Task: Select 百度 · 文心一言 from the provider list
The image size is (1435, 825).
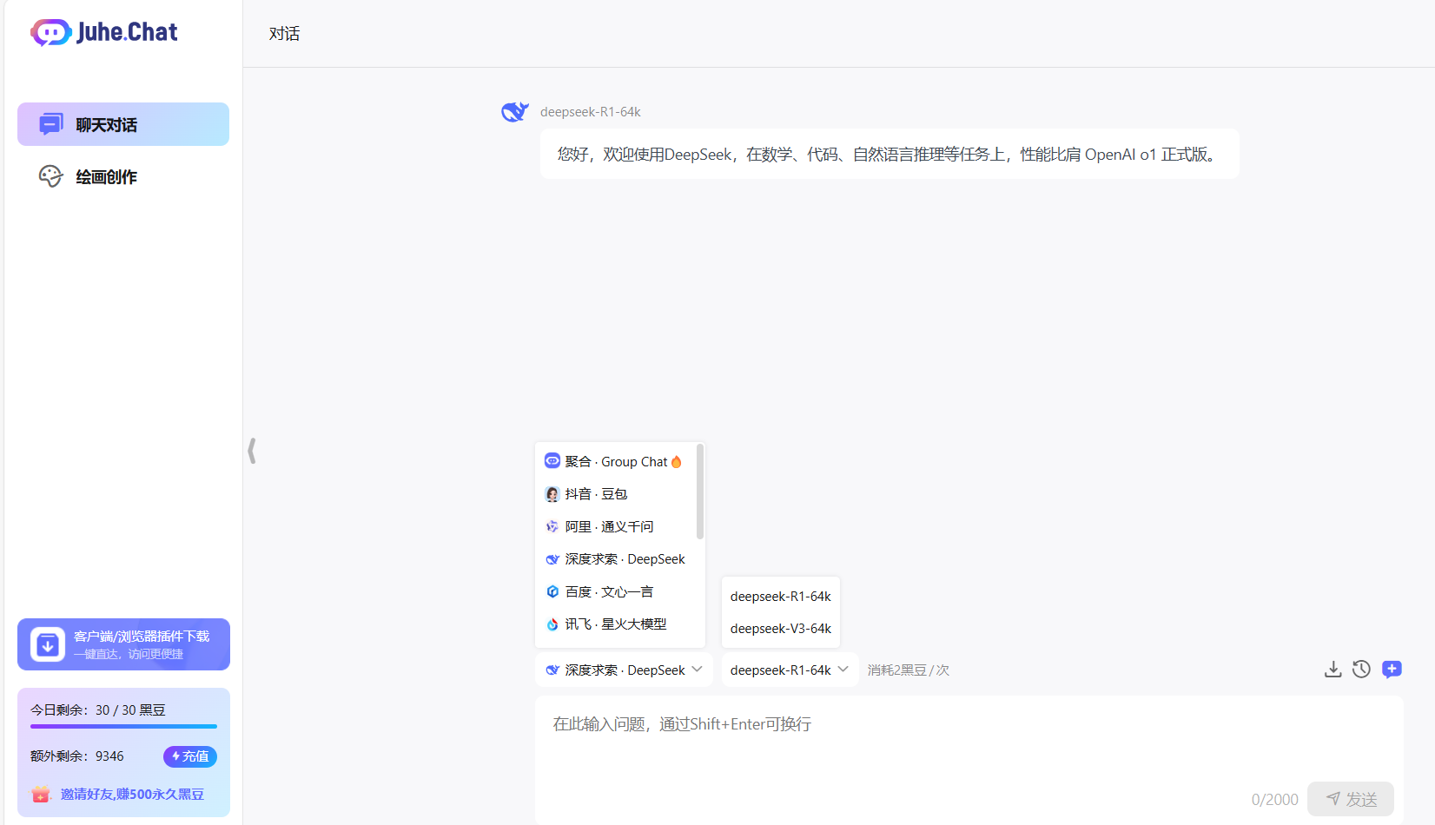Action: 615,591
